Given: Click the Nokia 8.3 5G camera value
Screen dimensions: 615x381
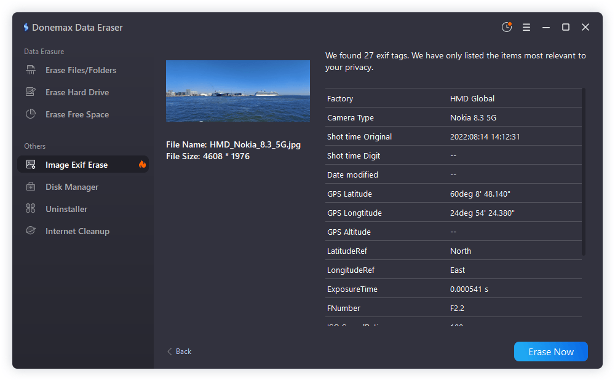Looking at the screenshot, I should [473, 117].
